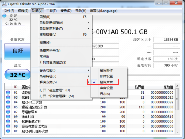This screenshot has height=139, width=185.
Task: Close the open 功能(u) menu
Action: tap(37, 11)
